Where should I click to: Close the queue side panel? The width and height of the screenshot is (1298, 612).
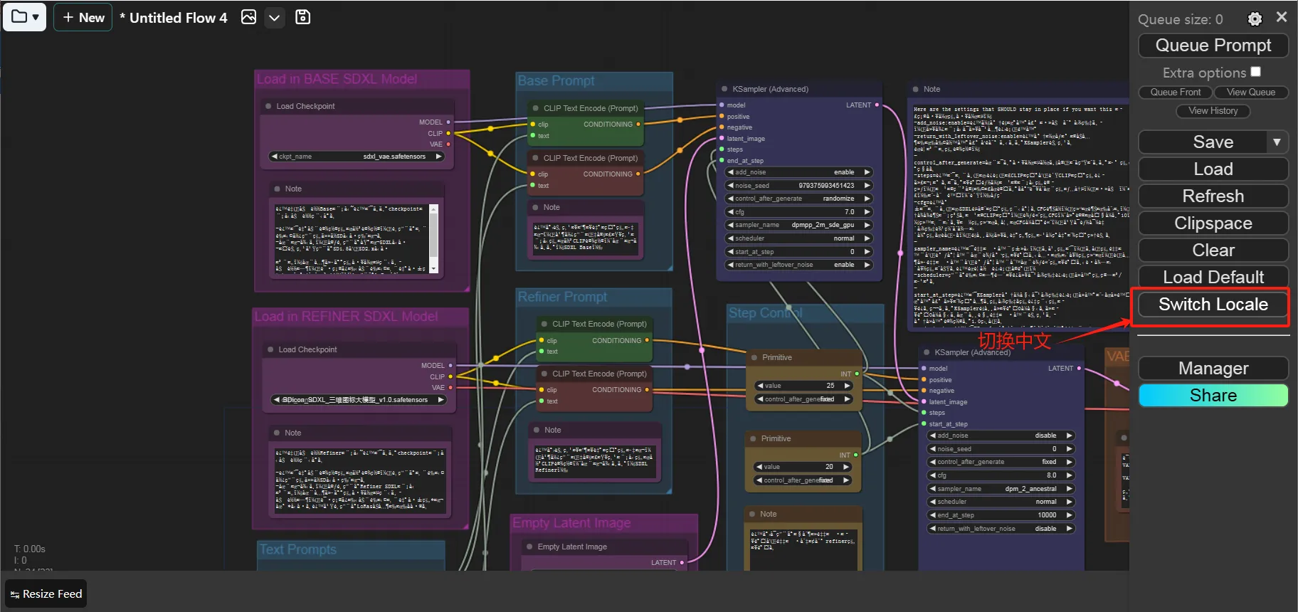click(1282, 17)
